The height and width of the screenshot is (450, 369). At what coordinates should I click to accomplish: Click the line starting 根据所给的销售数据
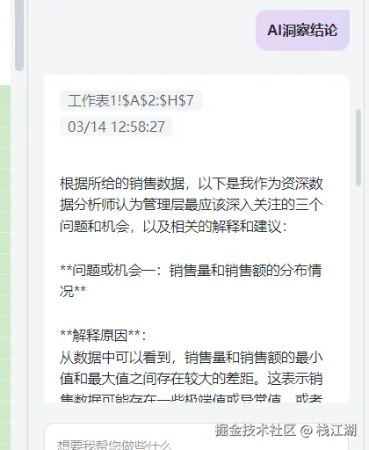(192, 184)
